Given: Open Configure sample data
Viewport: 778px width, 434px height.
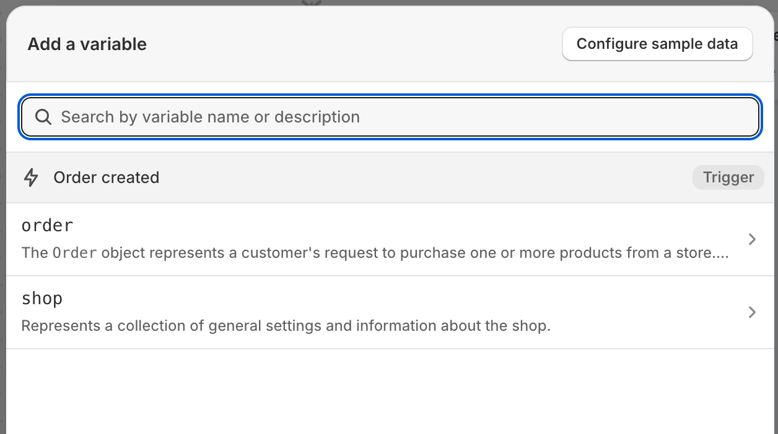Looking at the screenshot, I should click(x=657, y=44).
